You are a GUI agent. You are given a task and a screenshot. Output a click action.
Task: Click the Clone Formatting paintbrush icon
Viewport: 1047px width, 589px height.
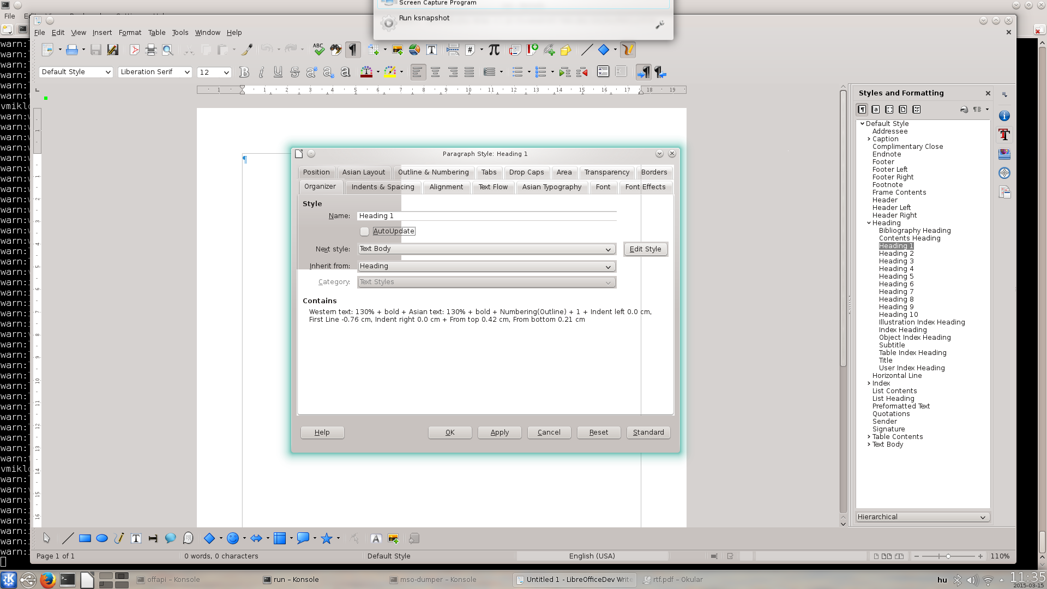(247, 50)
